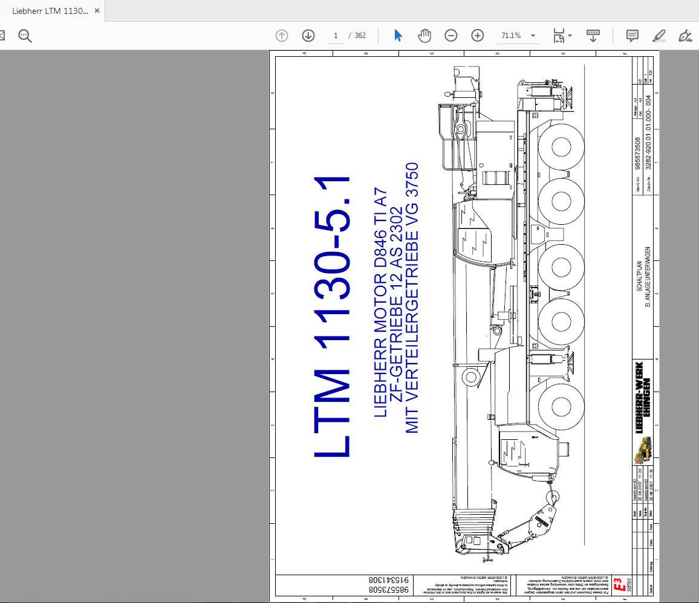
Task: Click the email icon at left edge
Action: point(2,36)
